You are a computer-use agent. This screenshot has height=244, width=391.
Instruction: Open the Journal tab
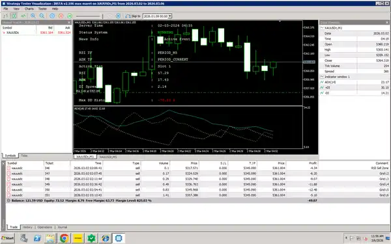click(x=62, y=227)
